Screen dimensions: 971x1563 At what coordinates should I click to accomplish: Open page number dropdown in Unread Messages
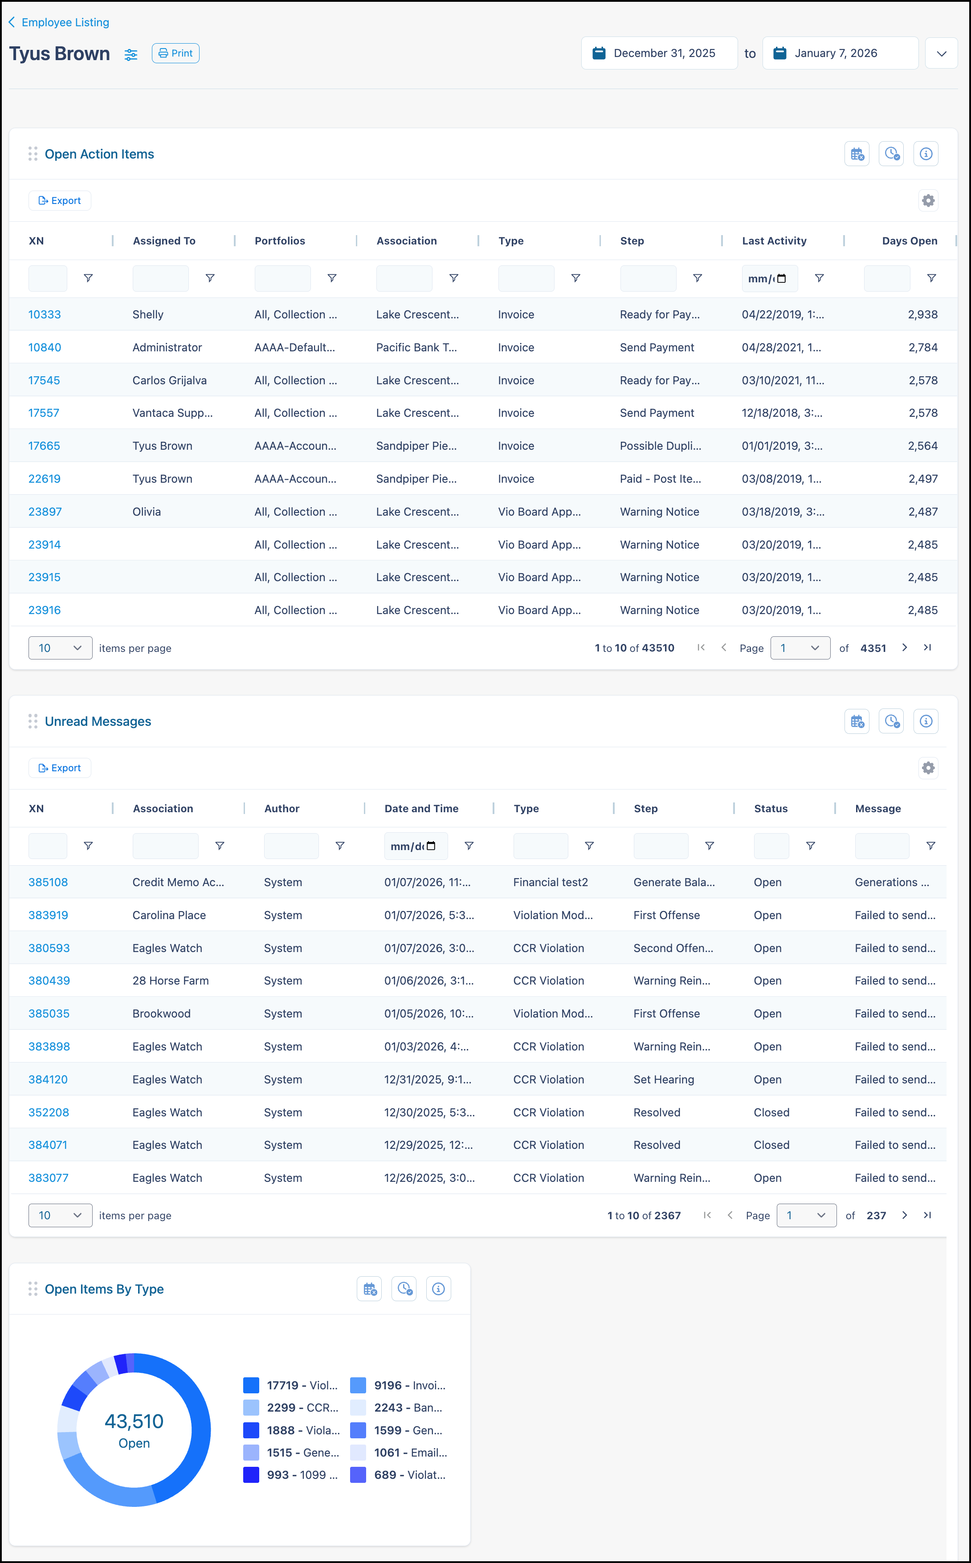[807, 1215]
